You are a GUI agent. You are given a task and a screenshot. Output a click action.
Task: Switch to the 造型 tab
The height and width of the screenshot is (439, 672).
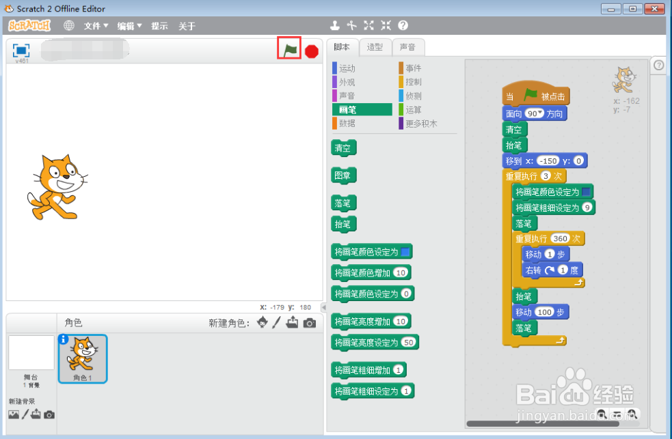pos(375,47)
